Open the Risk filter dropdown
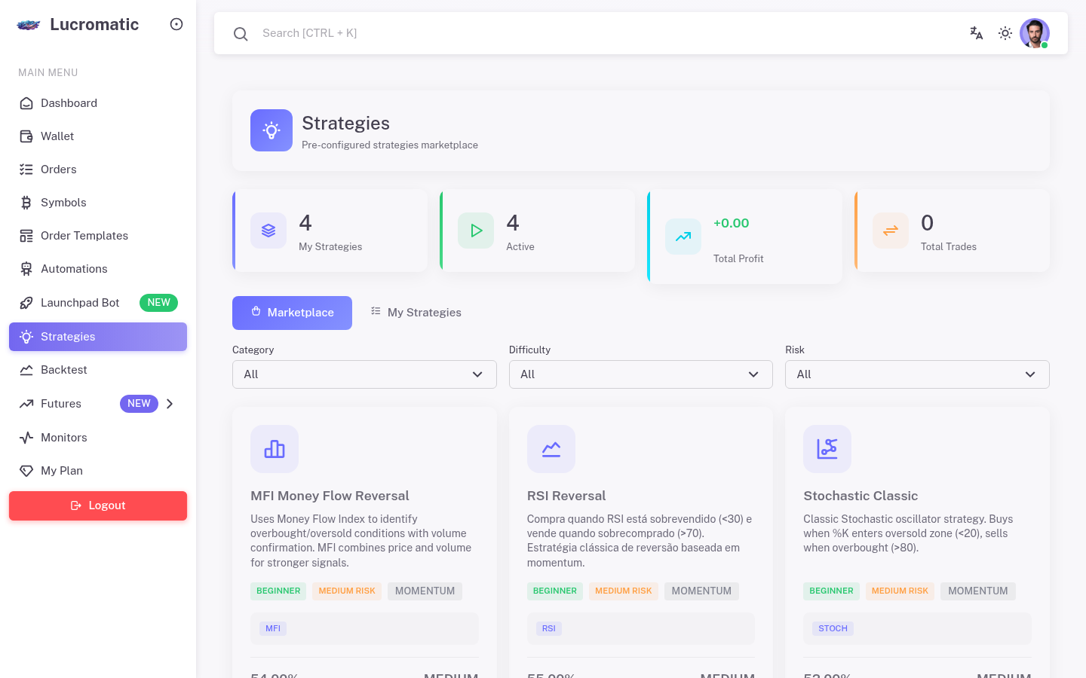 click(917, 374)
